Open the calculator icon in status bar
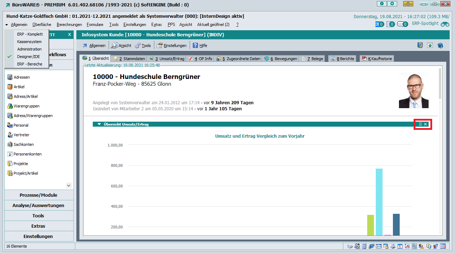Screen dimensions: 455x254 tap(364, 246)
